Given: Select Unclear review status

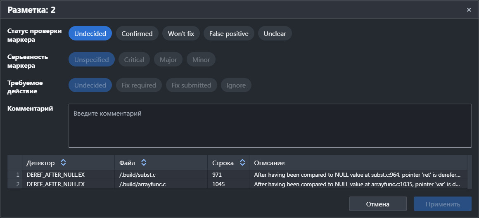Looking at the screenshot, I should [x=275, y=34].
